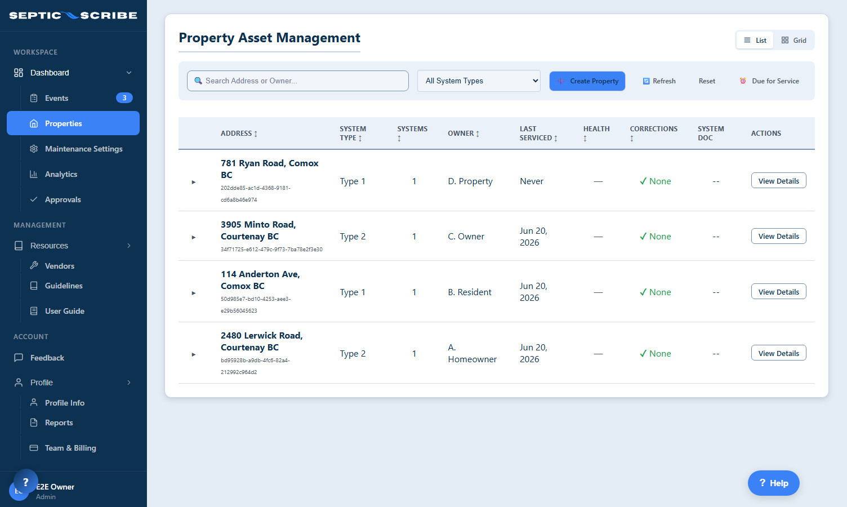The width and height of the screenshot is (847, 507).
Task: Click the Events clipboard icon
Action: [34, 98]
